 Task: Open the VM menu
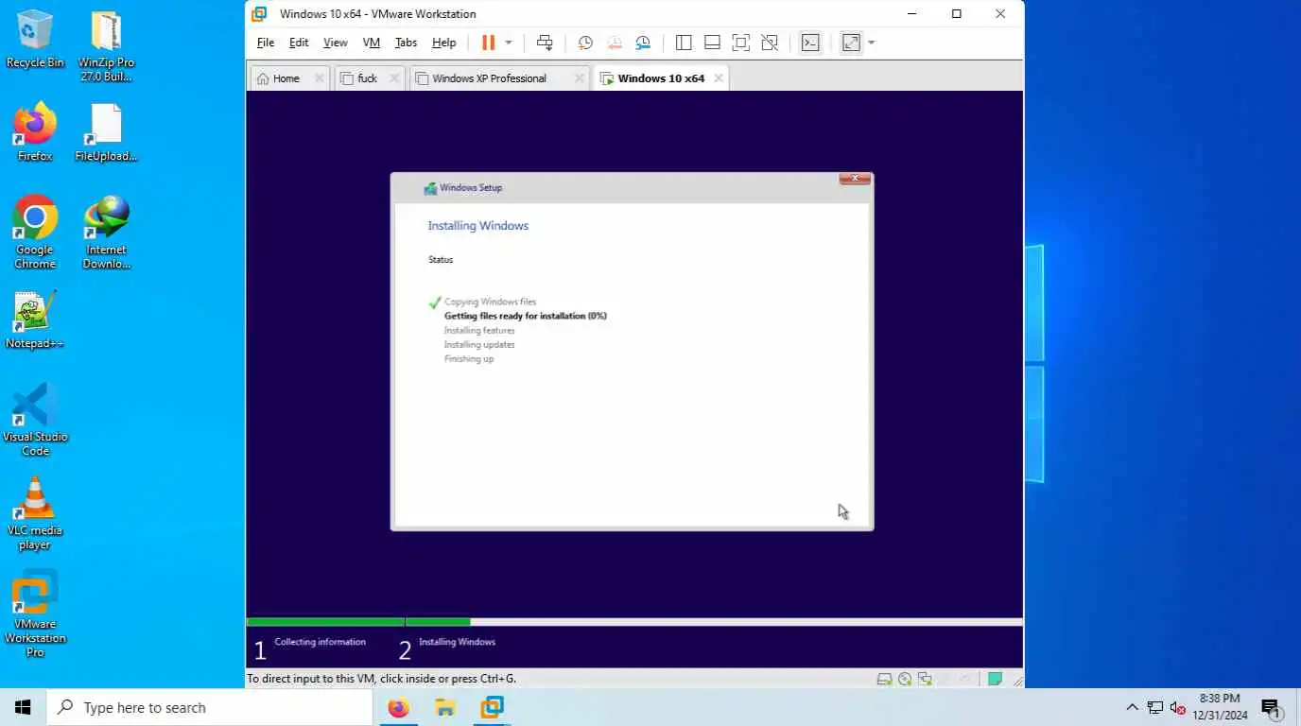pos(372,43)
